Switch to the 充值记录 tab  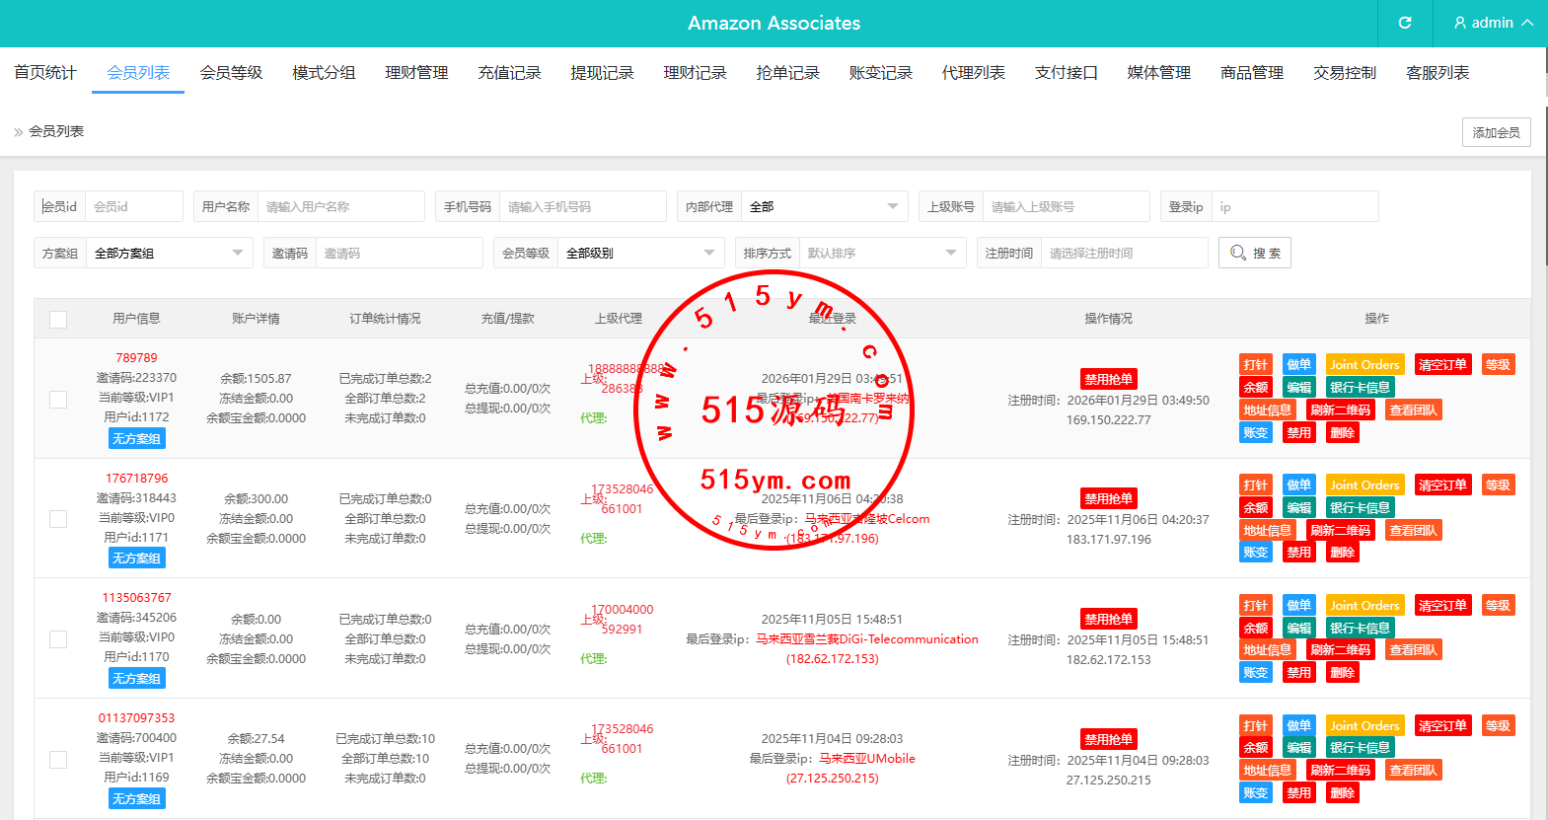[x=509, y=73]
